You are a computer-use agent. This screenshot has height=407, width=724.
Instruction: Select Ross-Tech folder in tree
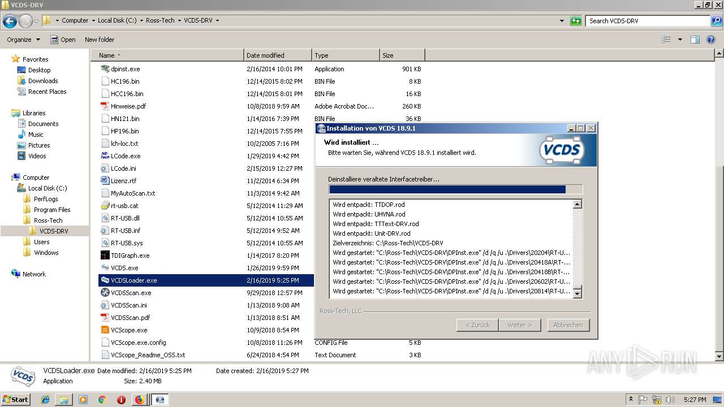click(x=48, y=220)
